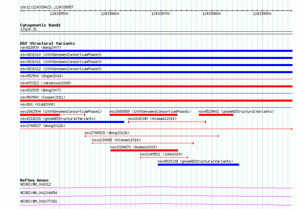Open the esv2666569 (1000GenomesConsortiumPhase1) label
302x209 pixels.
pyautogui.click(x=150, y=111)
